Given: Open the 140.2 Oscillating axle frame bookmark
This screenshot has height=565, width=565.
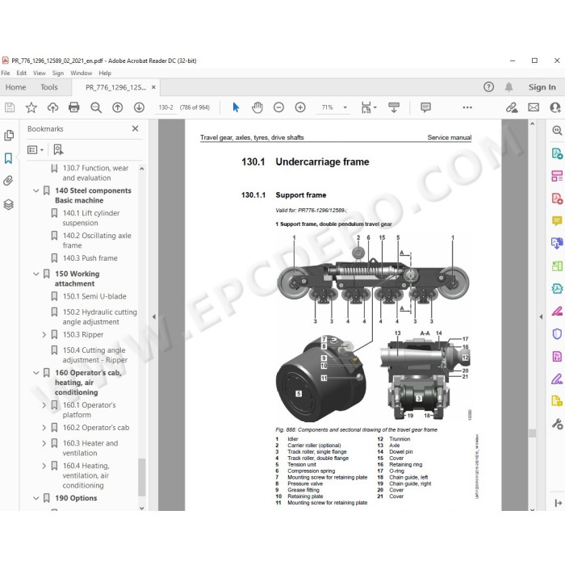Looking at the screenshot, I should tap(97, 241).
